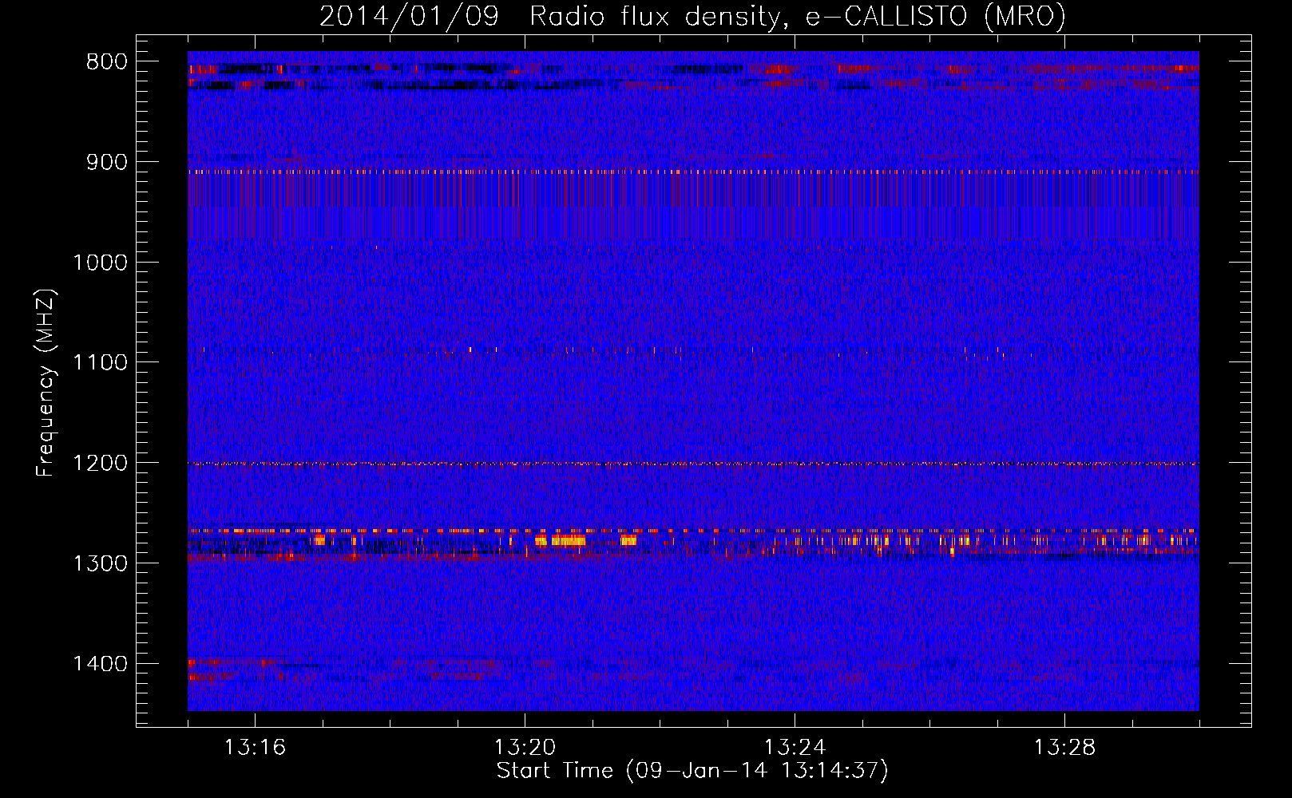Image resolution: width=1292 pixels, height=798 pixels.
Task: Click the 1000 frequency tick label
Action: [100, 263]
